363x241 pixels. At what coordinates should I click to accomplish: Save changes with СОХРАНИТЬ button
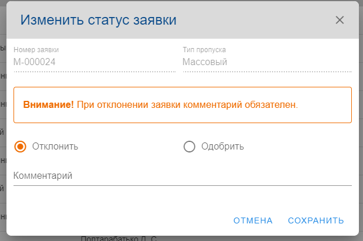click(315, 220)
